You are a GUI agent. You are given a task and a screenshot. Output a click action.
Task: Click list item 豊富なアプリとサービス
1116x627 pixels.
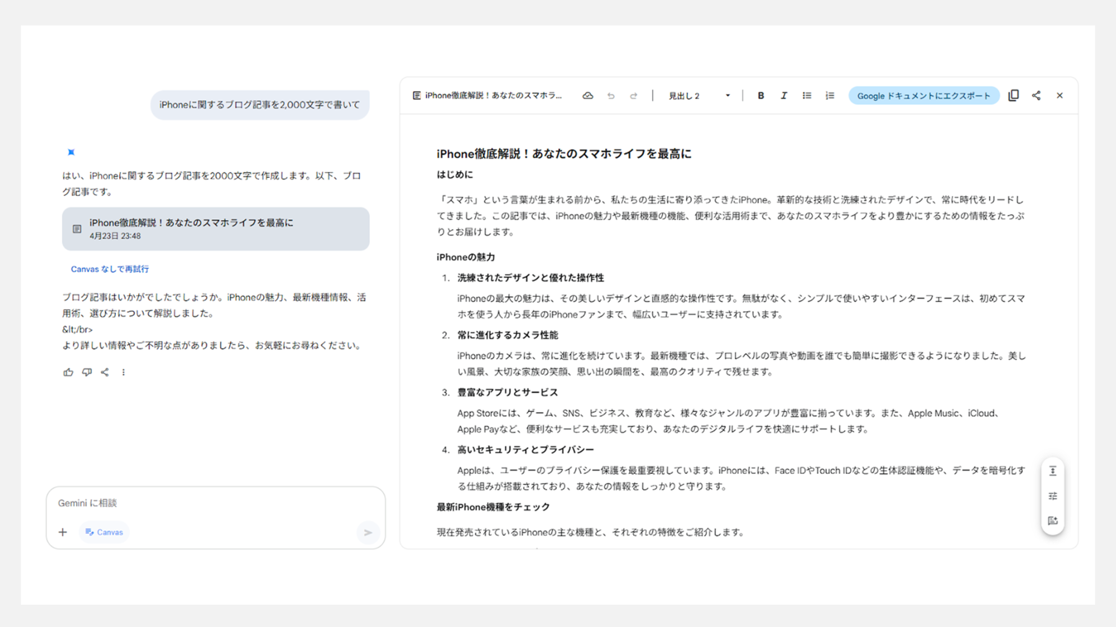click(x=508, y=393)
